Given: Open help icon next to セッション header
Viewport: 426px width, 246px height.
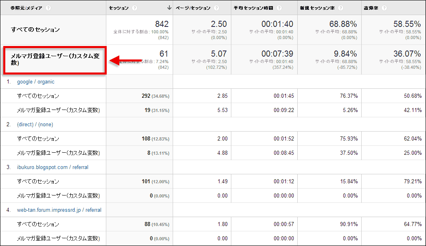Looking at the screenshot, I should tap(135, 8).
